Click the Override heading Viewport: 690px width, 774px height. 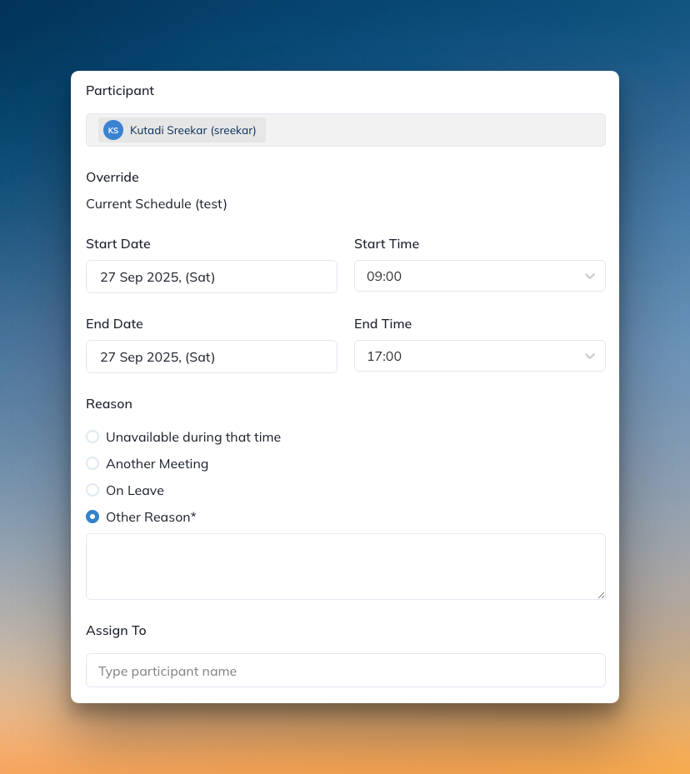point(112,177)
